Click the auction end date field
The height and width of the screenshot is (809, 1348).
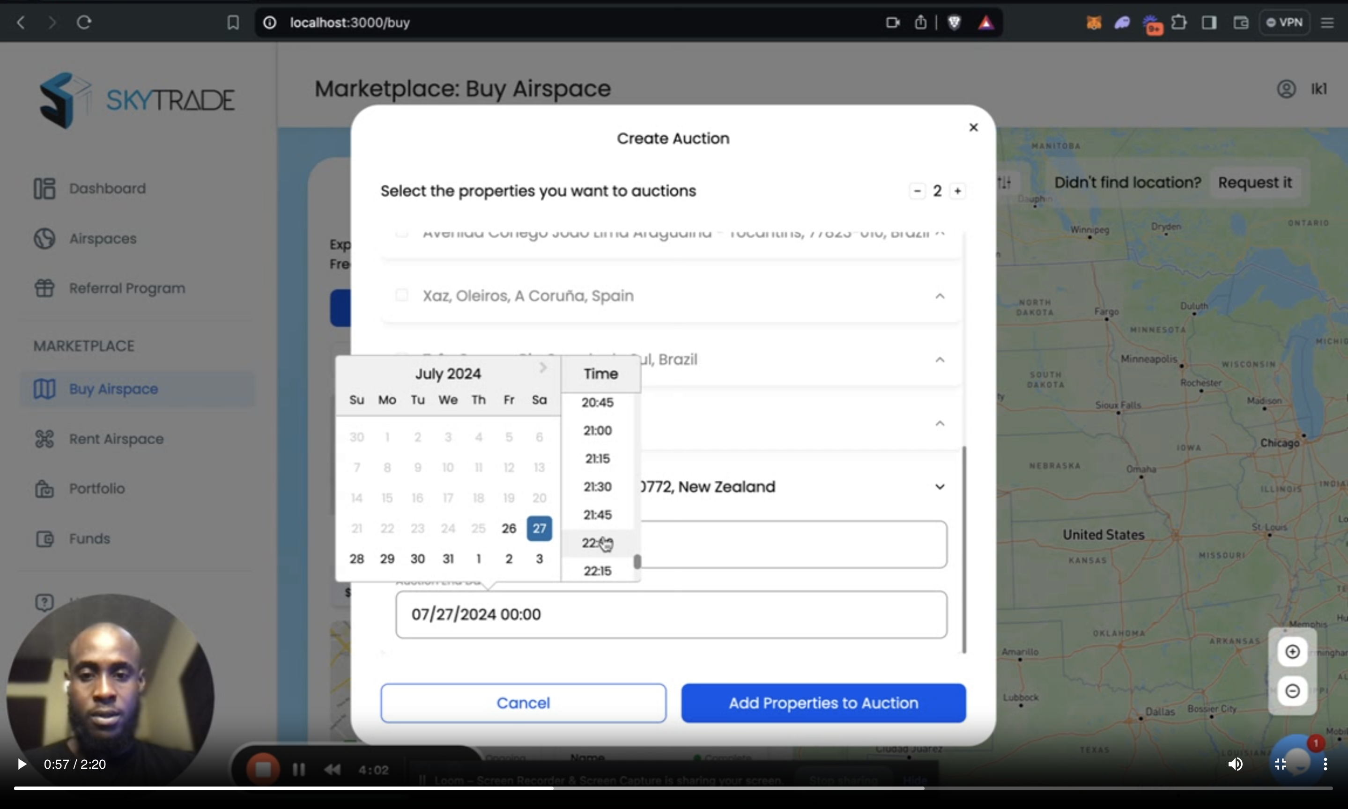click(671, 614)
